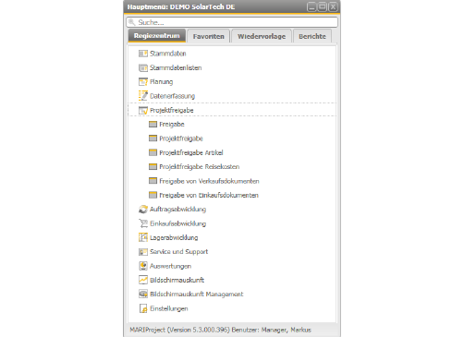Open the Datenerfassung tree entry
The height and width of the screenshot is (337, 464).
[172, 96]
